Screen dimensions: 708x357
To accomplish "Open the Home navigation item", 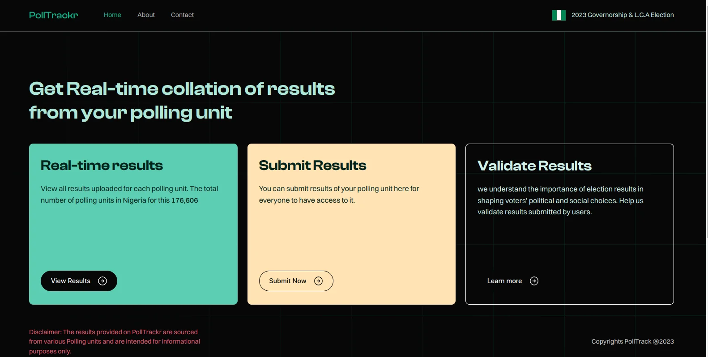I will pyautogui.click(x=112, y=15).
